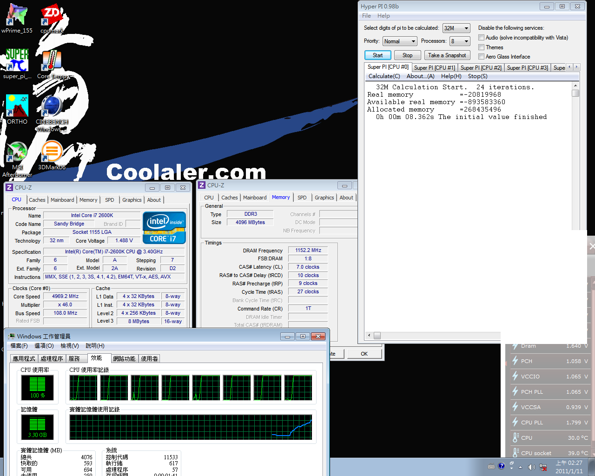The width and height of the screenshot is (595, 476).
Task: Open the wPrime_155 desktop shortcut
Action: point(17,19)
